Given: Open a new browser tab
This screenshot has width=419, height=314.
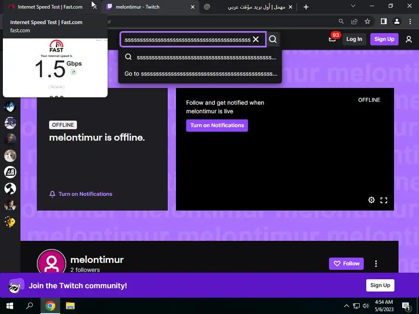Looking at the screenshot, I should 306,7.
